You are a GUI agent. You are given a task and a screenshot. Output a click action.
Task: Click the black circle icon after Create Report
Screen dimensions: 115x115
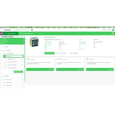coord(32,30)
